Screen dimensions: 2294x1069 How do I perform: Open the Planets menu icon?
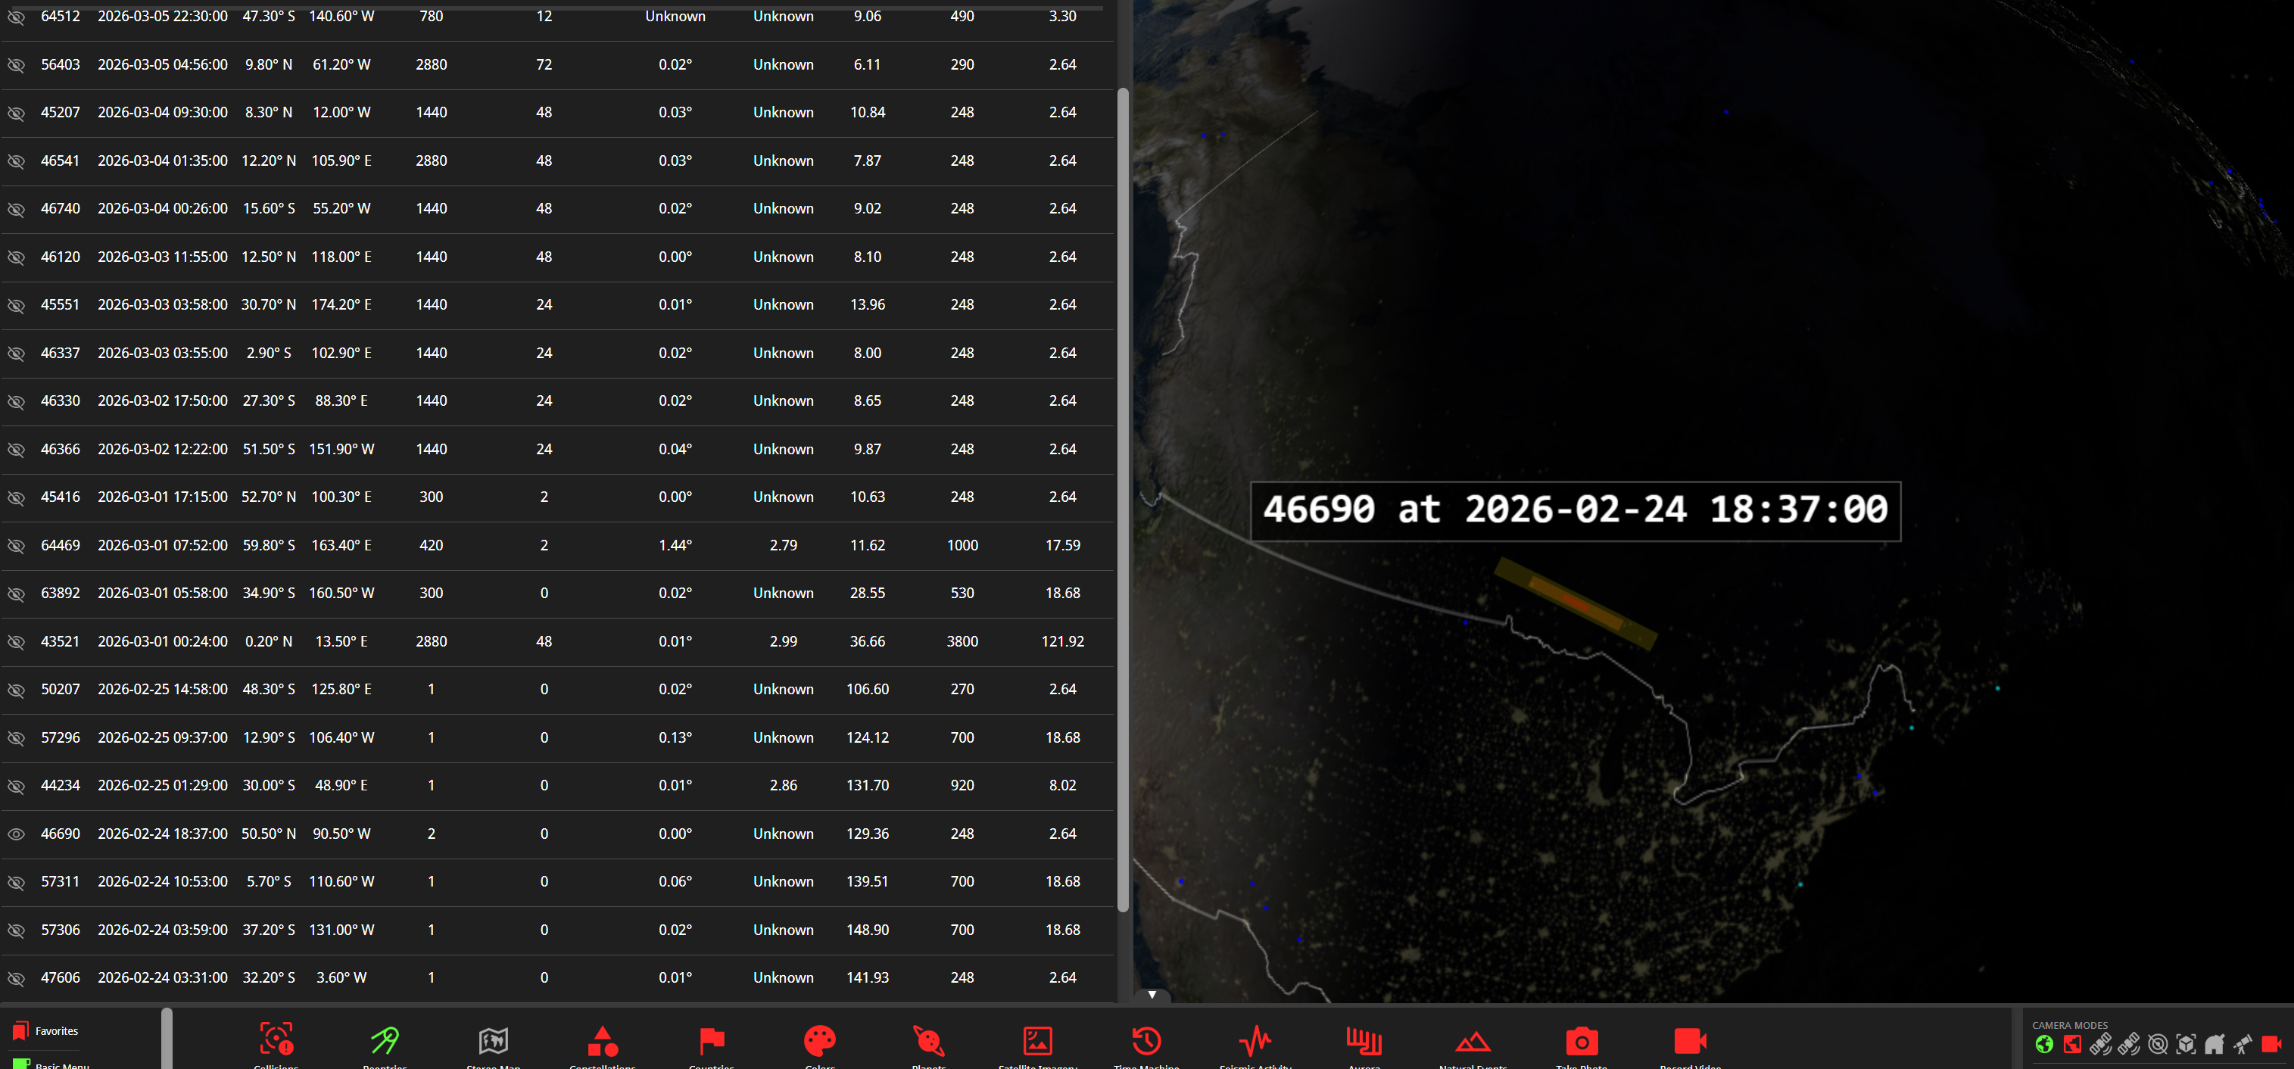pyautogui.click(x=929, y=1039)
